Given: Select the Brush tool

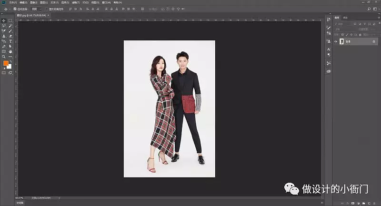Looking at the screenshot, I should pos(10,31).
